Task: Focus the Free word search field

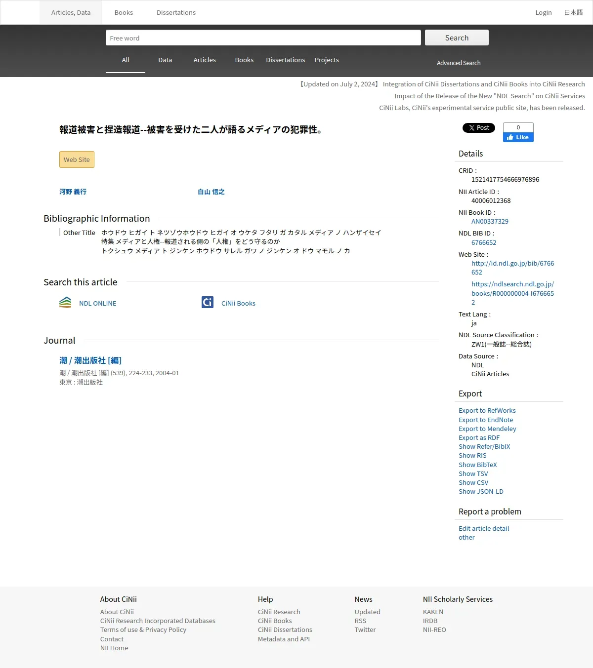Action: click(263, 38)
